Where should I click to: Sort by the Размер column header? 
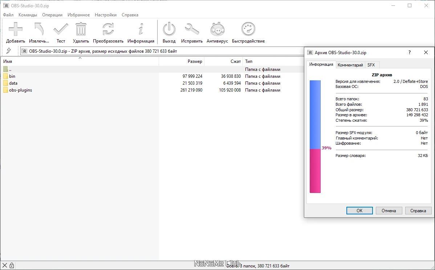(x=182, y=61)
